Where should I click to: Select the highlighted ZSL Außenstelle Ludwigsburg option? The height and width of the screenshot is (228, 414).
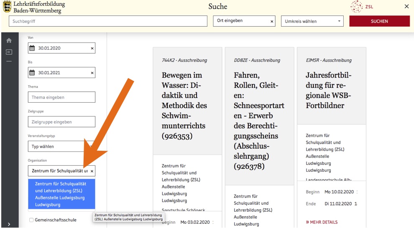[61, 194]
